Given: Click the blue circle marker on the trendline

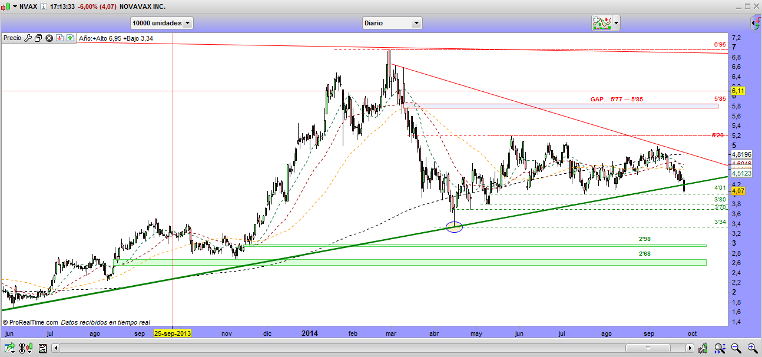Looking at the screenshot, I should [x=454, y=227].
